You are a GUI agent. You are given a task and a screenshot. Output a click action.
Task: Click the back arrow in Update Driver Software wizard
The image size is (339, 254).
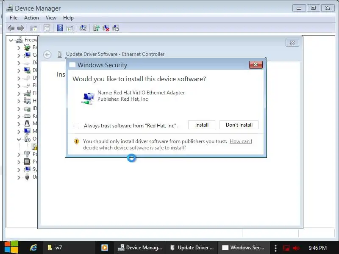coord(47,55)
